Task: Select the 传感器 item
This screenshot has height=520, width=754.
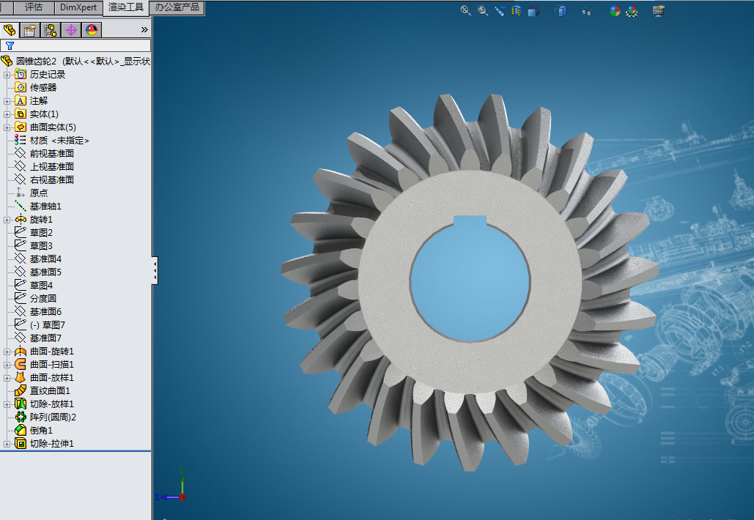Action: [36, 87]
